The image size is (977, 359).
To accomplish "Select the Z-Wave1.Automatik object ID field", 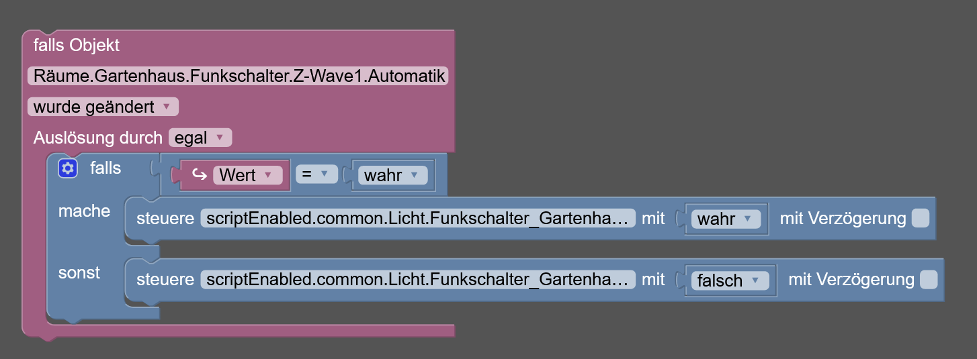I will [x=238, y=76].
